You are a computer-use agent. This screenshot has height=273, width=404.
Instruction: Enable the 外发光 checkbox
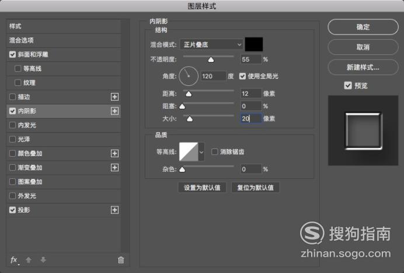pos(12,196)
